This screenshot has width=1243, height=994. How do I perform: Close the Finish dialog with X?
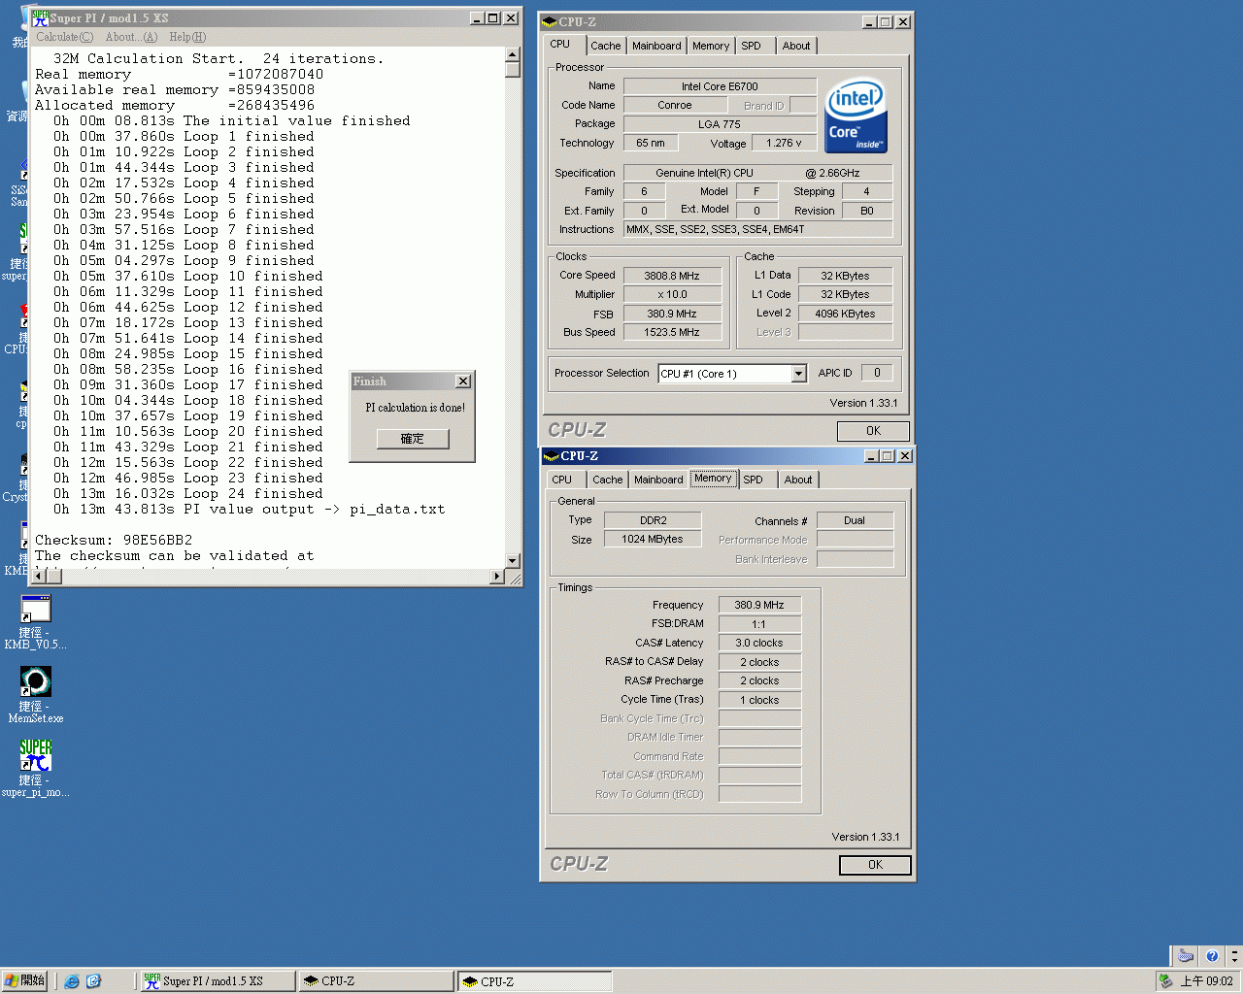(x=463, y=381)
